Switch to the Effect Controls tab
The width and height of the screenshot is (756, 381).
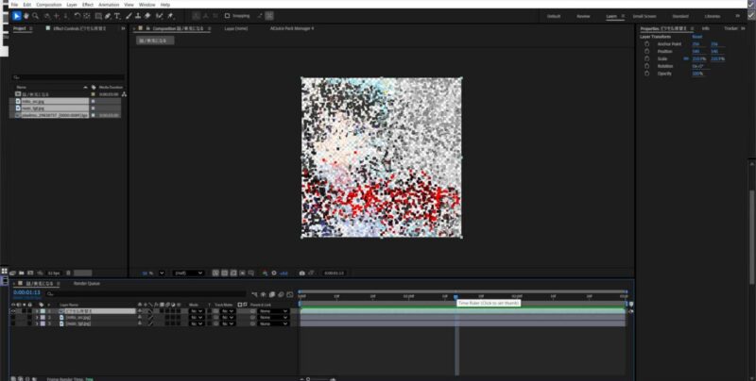click(79, 28)
